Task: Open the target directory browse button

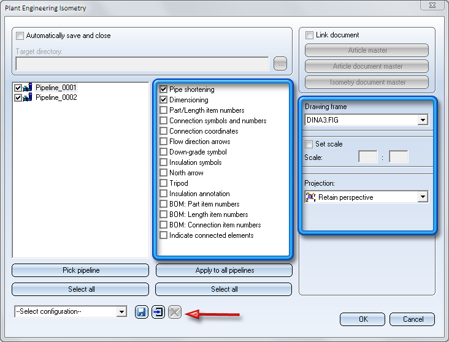Action: (280, 64)
